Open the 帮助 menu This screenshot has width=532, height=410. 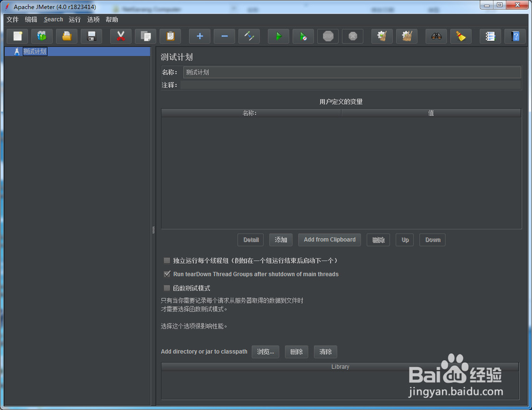click(x=112, y=19)
